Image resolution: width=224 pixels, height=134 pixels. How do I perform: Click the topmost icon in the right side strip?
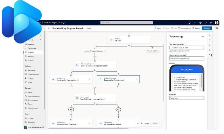[210, 35]
